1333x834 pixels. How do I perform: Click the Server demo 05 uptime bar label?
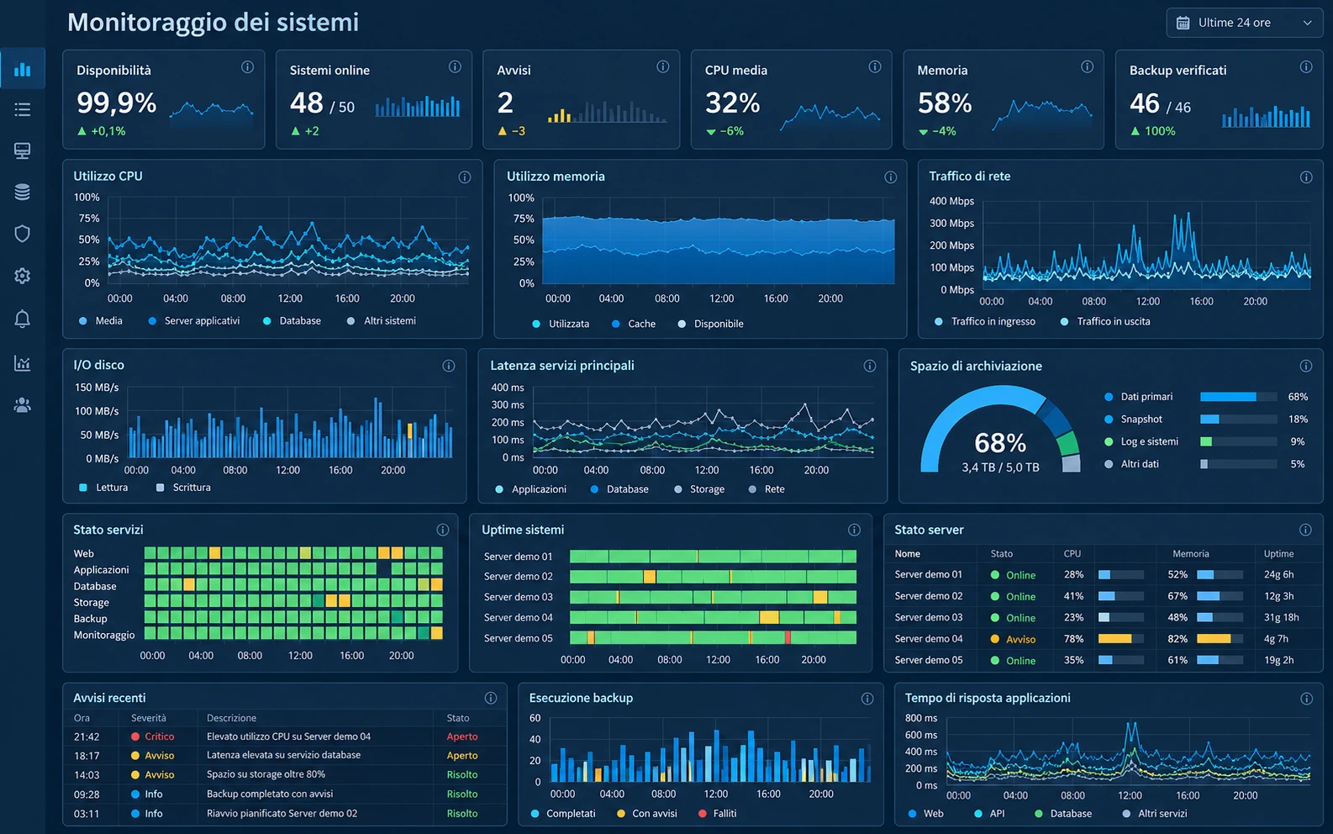click(x=519, y=638)
